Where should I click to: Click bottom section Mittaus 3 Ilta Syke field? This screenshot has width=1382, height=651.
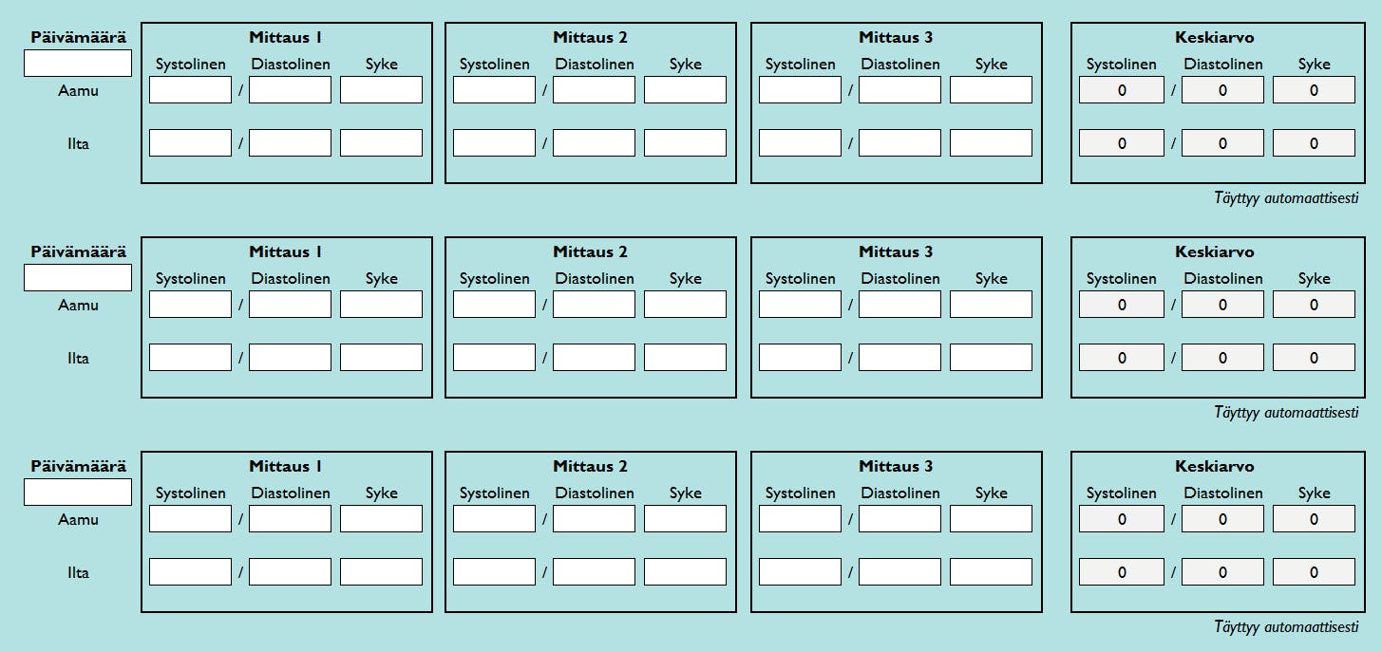tap(991, 572)
